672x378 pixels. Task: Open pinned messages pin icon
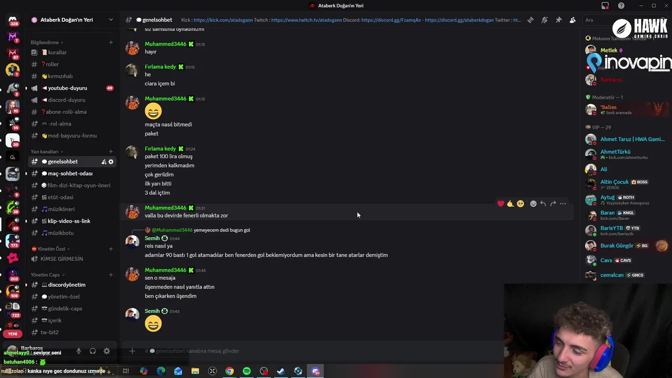(559, 20)
